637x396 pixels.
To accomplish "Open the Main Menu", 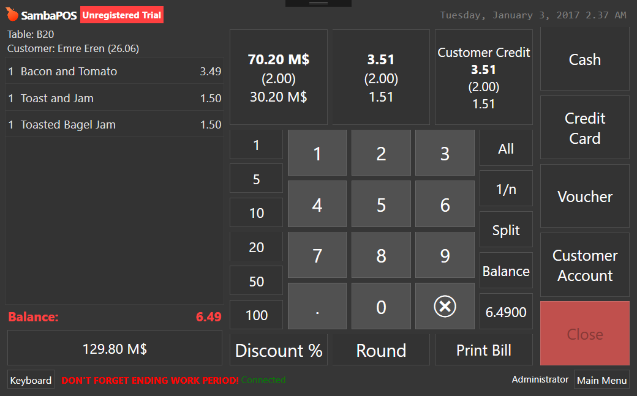I will (601, 380).
